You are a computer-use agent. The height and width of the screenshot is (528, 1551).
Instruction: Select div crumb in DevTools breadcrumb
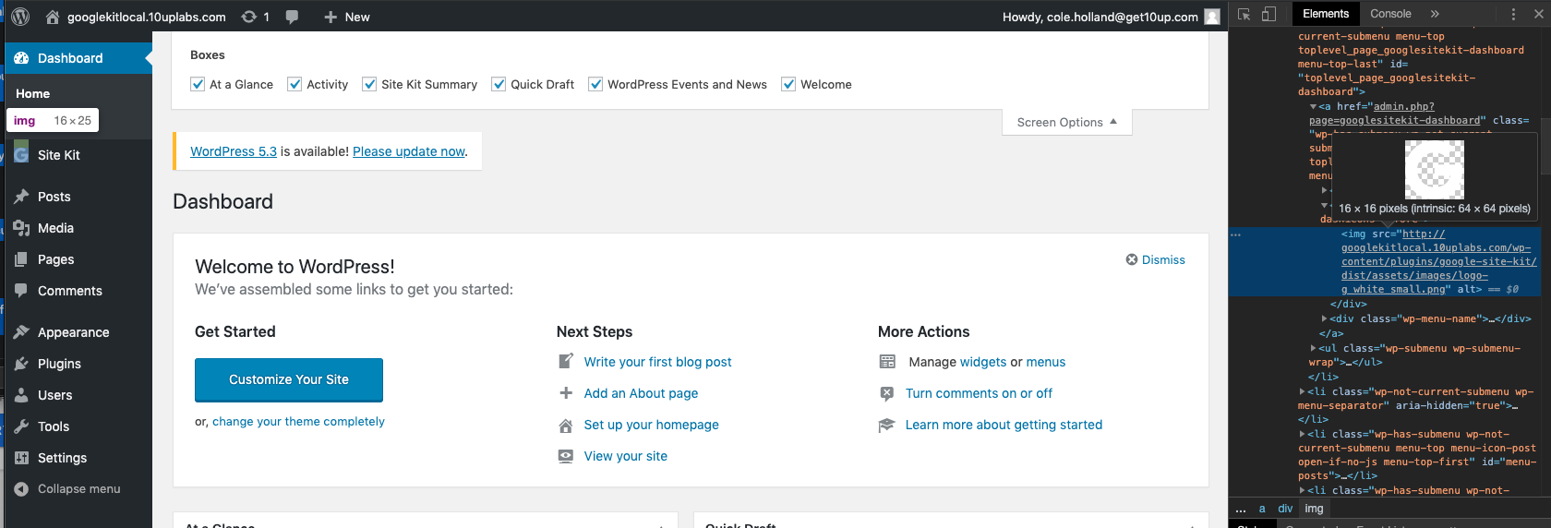[x=1285, y=509]
